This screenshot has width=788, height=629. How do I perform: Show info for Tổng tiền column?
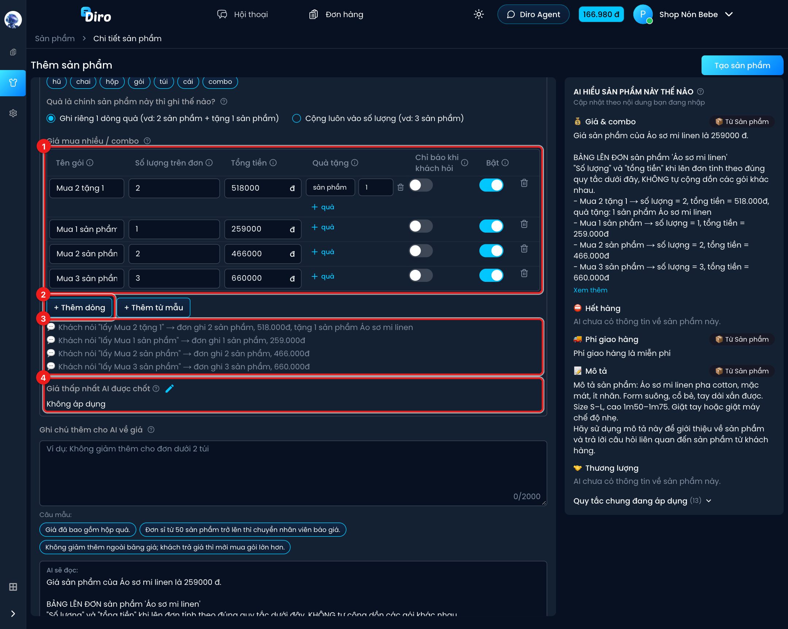(273, 163)
